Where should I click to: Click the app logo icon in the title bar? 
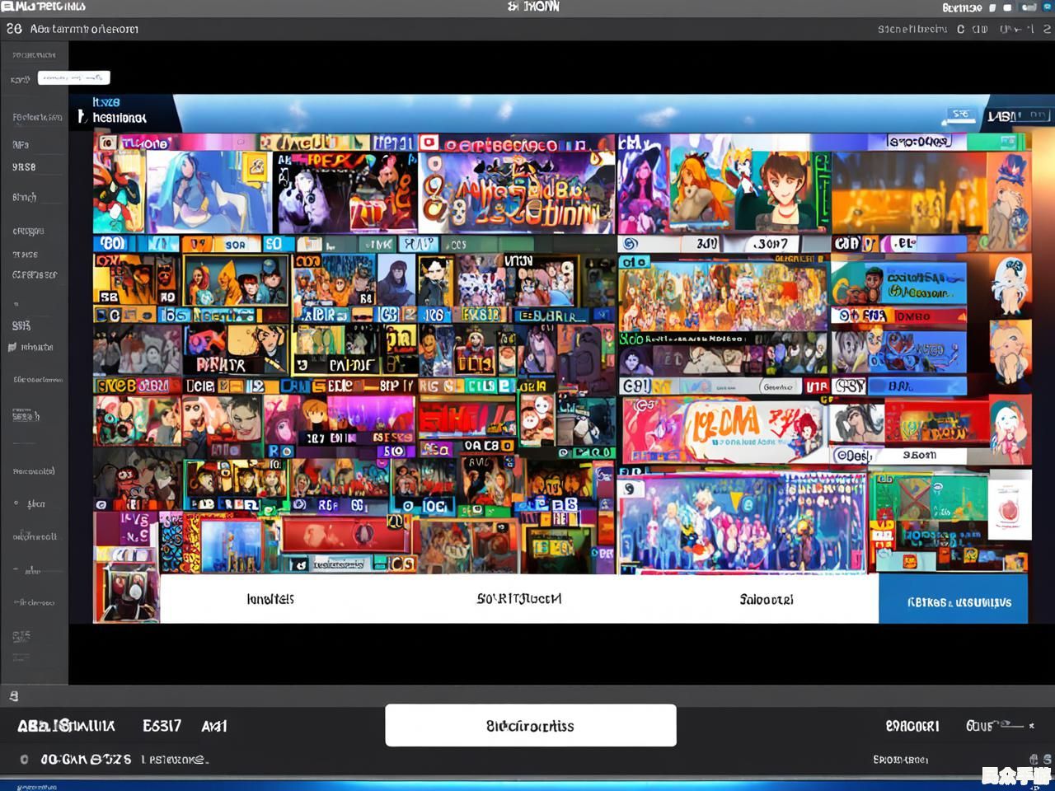[x=7, y=7]
